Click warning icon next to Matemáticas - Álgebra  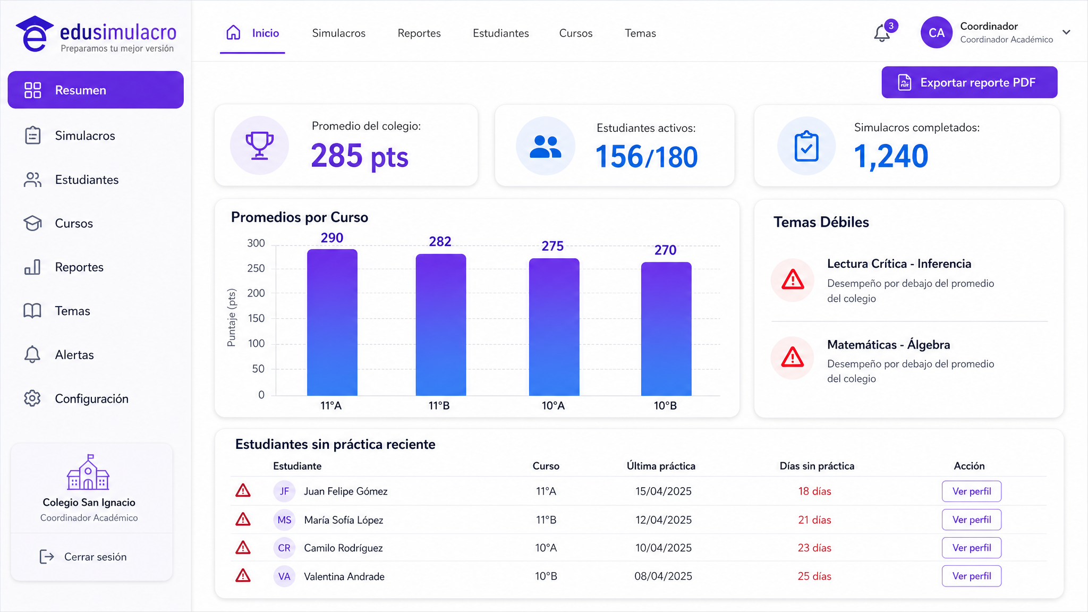[x=793, y=357]
